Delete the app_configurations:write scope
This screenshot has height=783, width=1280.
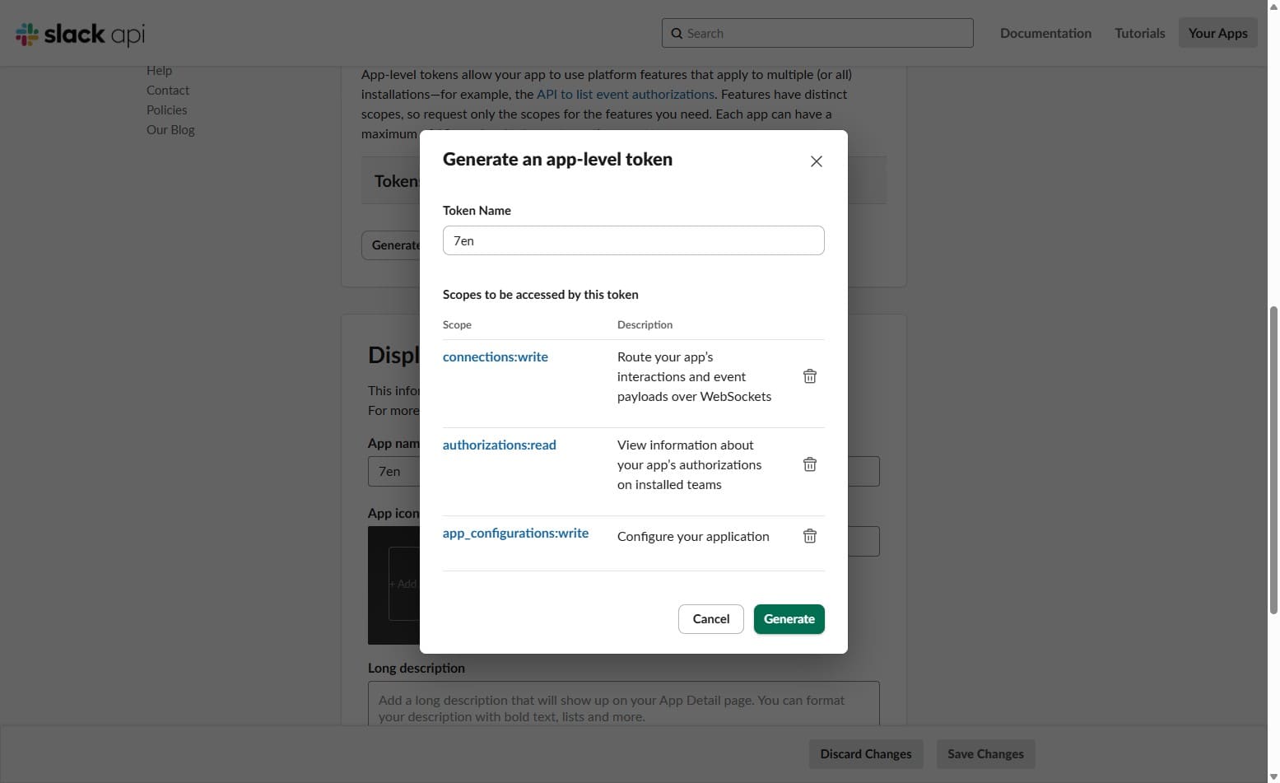tap(810, 536)
